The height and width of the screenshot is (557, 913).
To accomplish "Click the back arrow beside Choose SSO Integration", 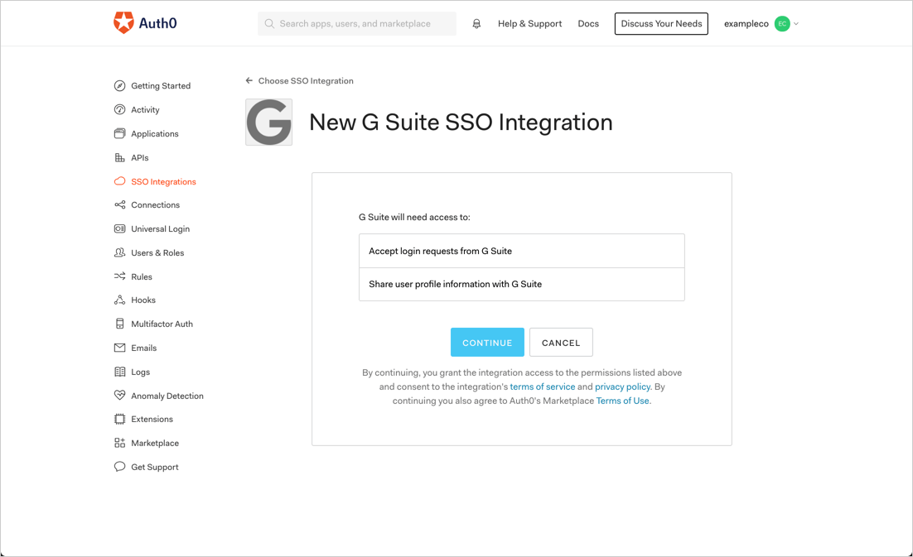I will tap(249, 81).
